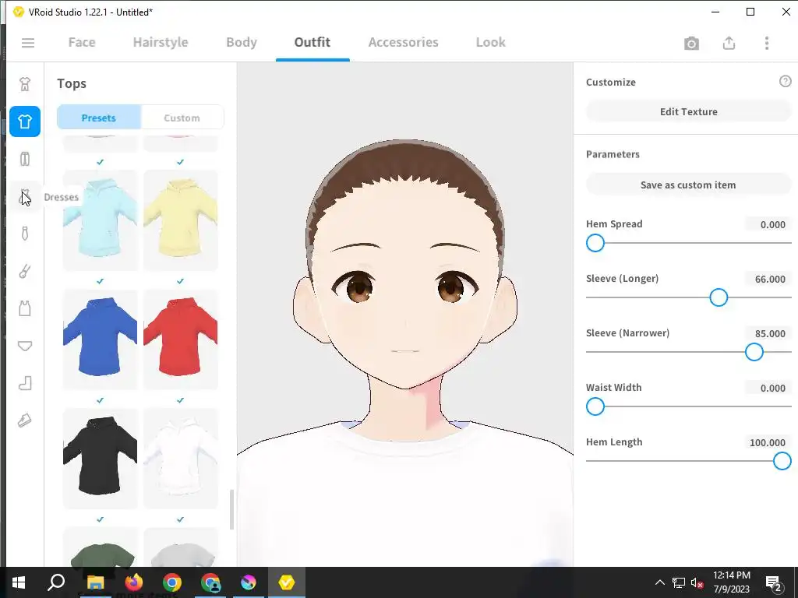Open the Windows Start menu

[19, 582]
